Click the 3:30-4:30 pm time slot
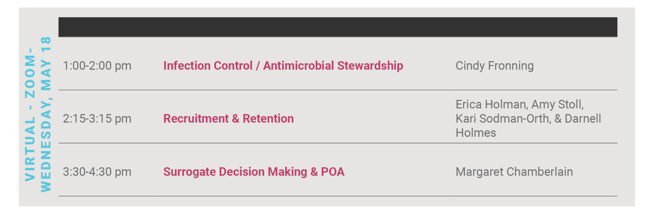646x215 pixels. 97,172
